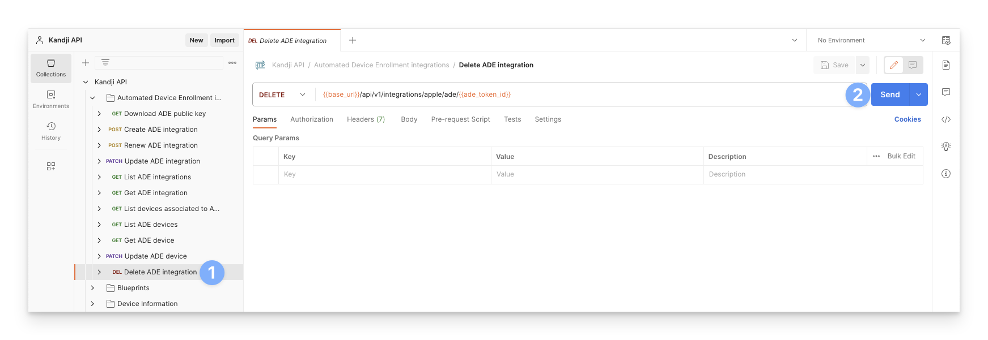Click the HTTP icon in the breadcrumb
Viewport: 988px width, 340px height.
260,65
